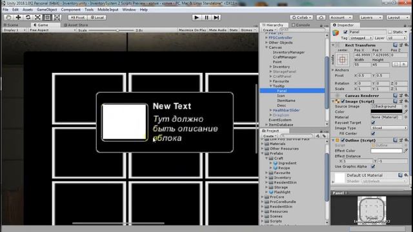Toggle Stats overlay in Game view

click(x=234, y=30)
